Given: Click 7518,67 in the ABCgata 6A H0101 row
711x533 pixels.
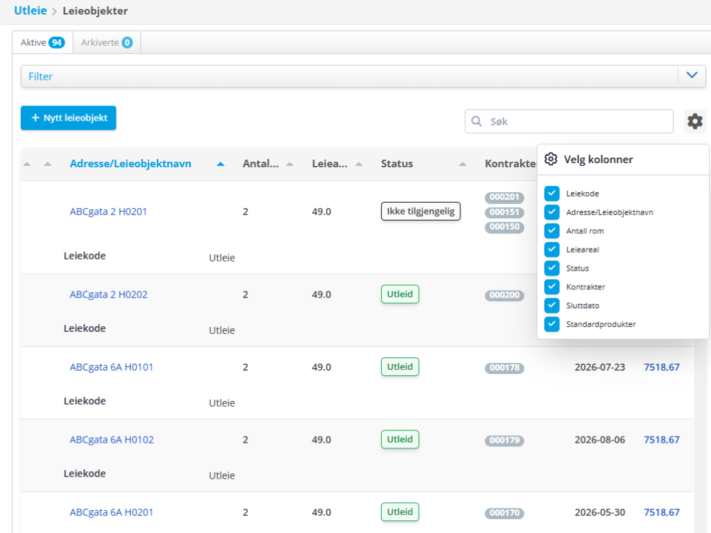Looking at the screenshot, I should (662, 367).
